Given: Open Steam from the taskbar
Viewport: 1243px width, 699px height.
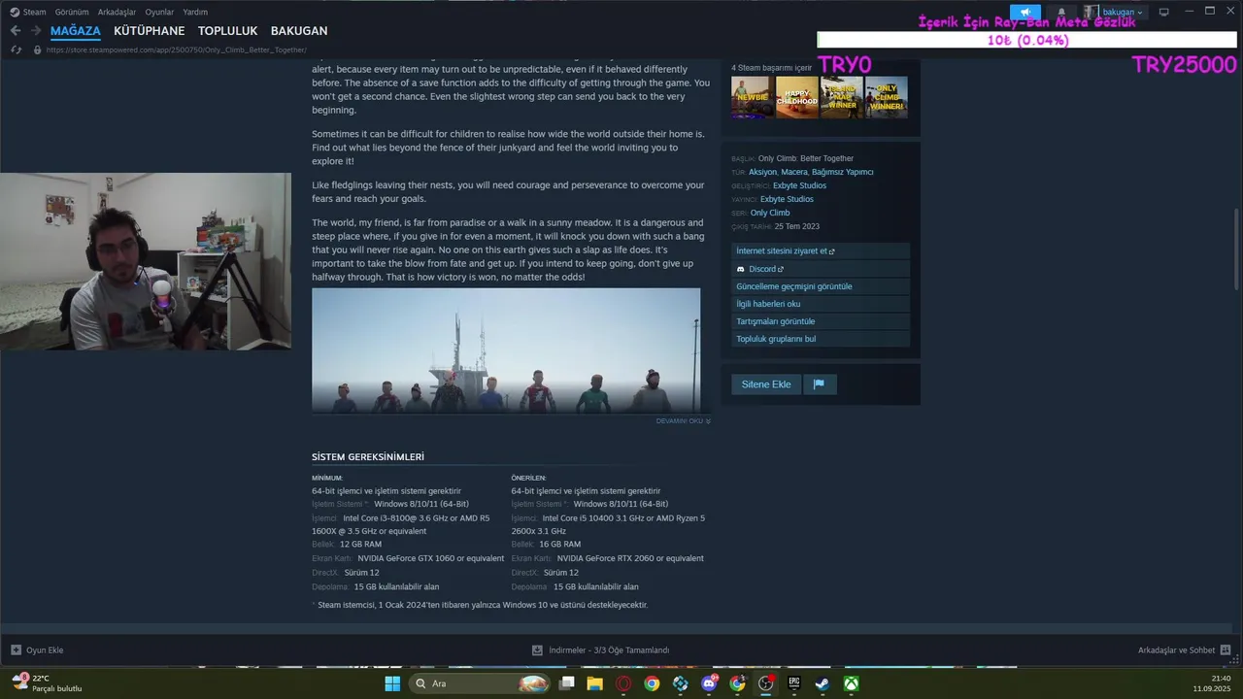Looking at the screenshot, I should 822,683.
